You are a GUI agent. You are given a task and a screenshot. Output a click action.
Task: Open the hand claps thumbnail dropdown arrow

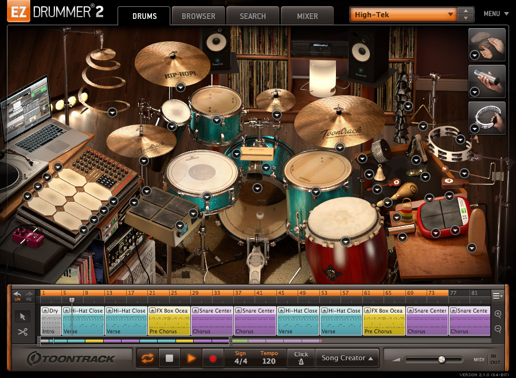point(475,55)
